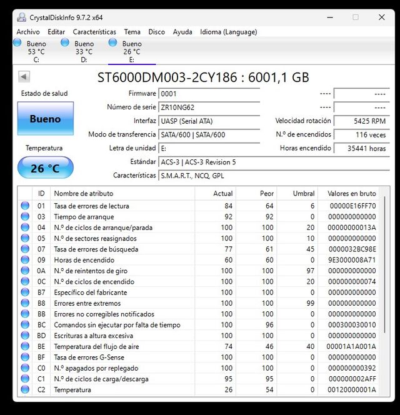Image resolution: width=400 pixels, height=415 pixels.
Task: Click status orb of ciclos de carga/descarga row
Action: pos(25,379)
